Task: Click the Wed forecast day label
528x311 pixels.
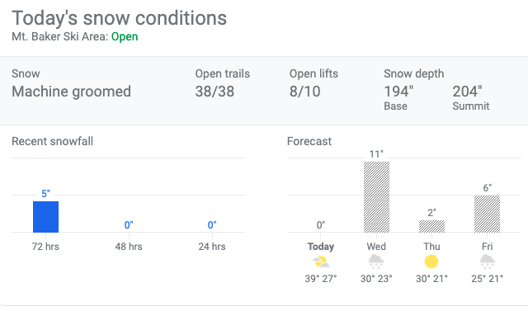Action: pos(376,247)
